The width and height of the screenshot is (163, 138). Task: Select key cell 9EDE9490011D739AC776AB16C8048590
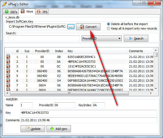point(95,76)
